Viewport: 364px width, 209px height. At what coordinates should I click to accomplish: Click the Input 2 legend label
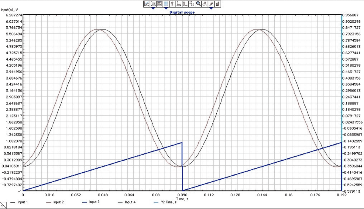pyautogui.click(x=58, y=202)
